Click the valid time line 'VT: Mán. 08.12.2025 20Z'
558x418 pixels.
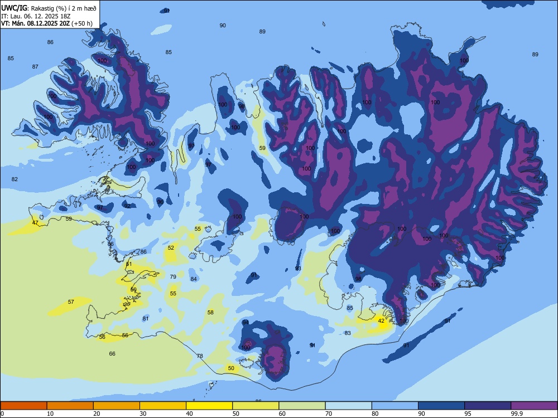point(36,23)
